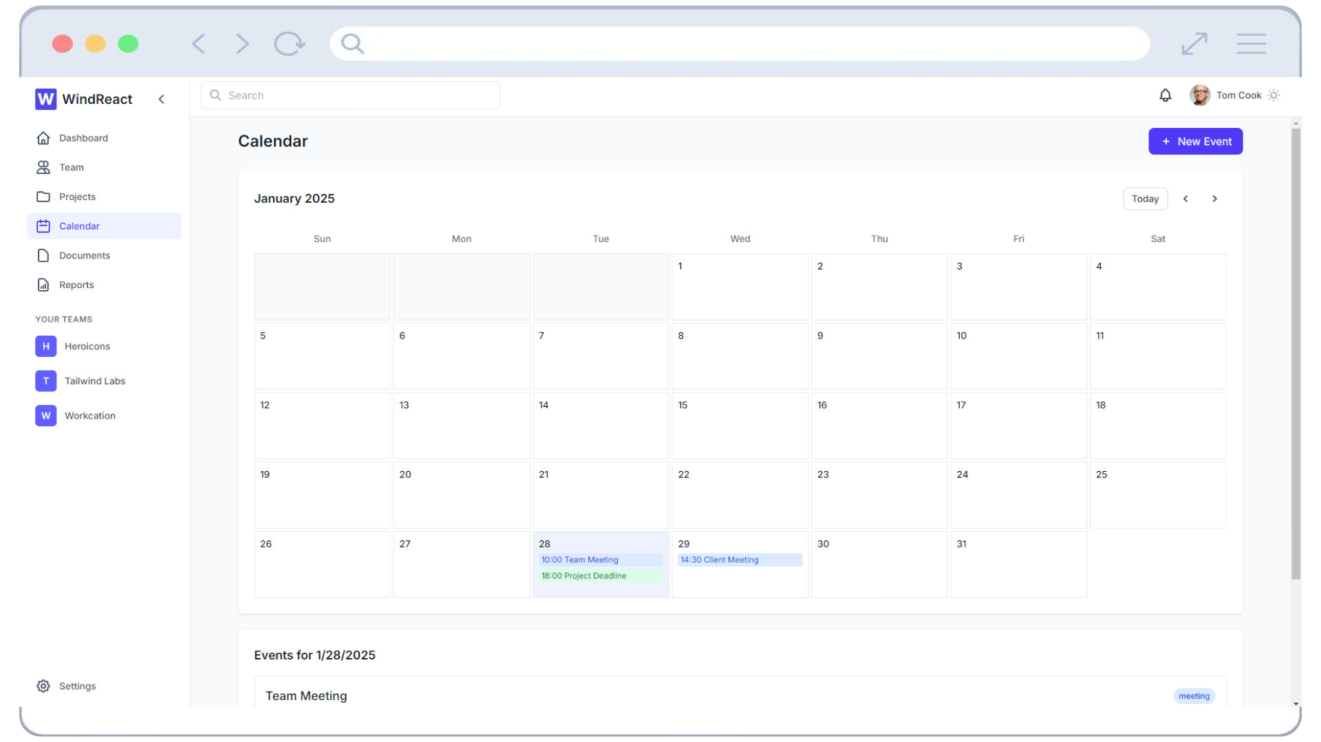The image size is (1321, 742).
Task: Jump to Today in calendar
Action: click(1145, 199)
